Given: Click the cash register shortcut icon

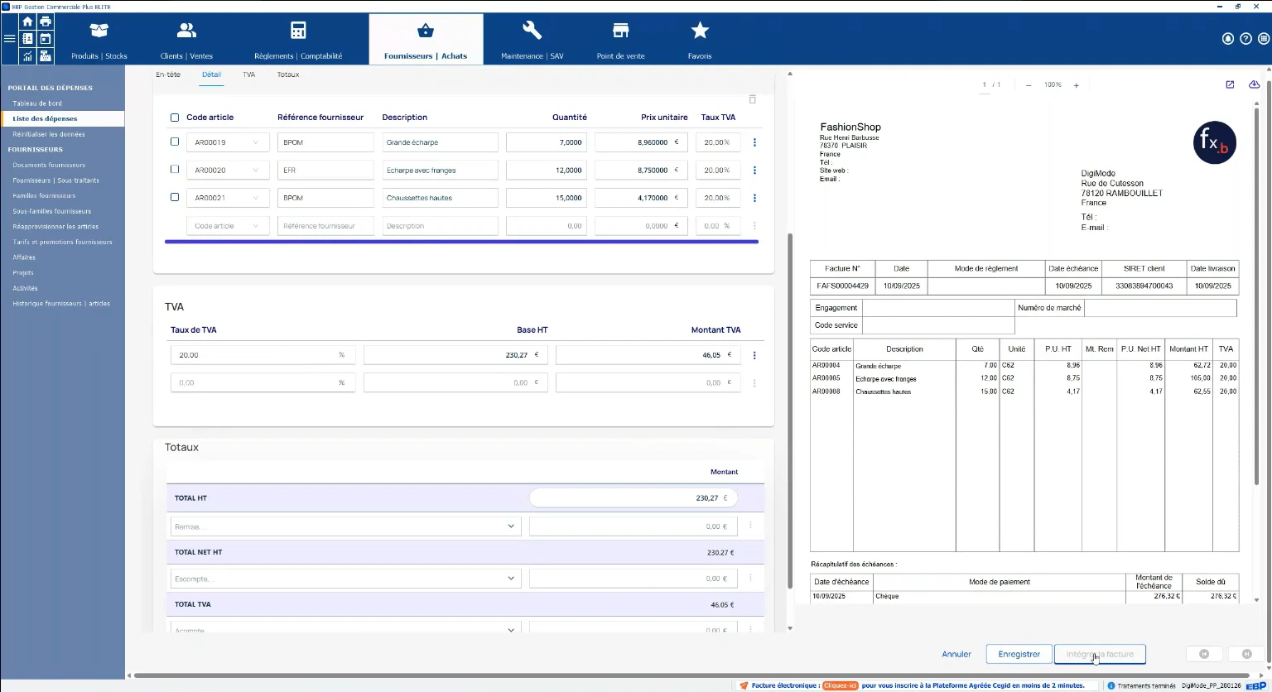Looking at the screenshot, I should 45,55.
